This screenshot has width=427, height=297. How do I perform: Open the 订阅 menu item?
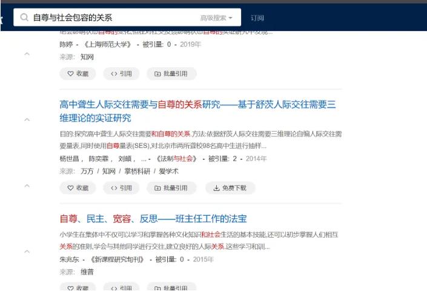point(257,18)
